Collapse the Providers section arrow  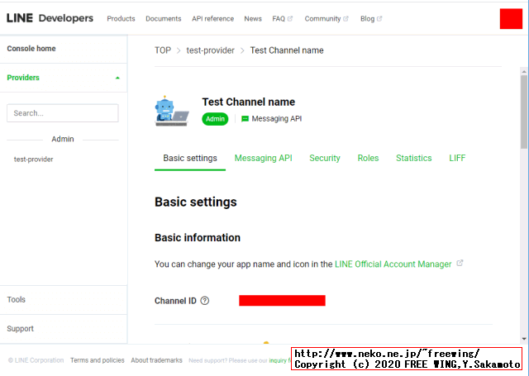pos(117,78)
